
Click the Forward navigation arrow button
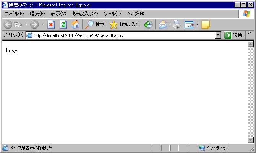[x=34, y=24]
